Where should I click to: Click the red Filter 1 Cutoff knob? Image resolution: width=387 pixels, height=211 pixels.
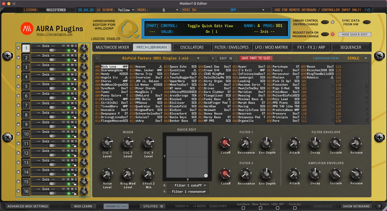click(x=225, y=143)
